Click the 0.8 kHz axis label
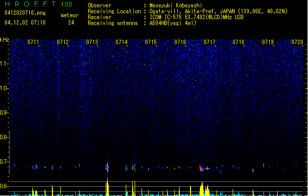 pyautogui.click(x=4, y=137)
